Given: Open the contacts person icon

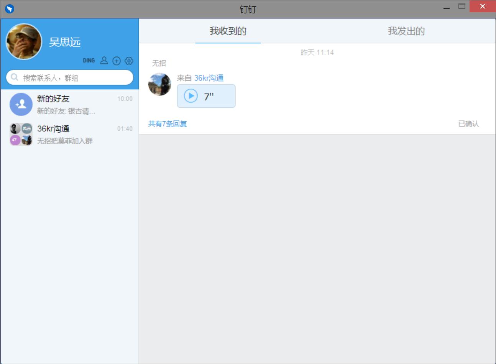Looking at the screenshot, I should (104, 61).
